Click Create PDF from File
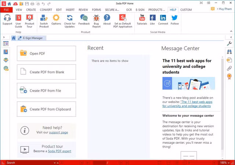Viewport: 235px width, 165px height. tap(47, 91)
